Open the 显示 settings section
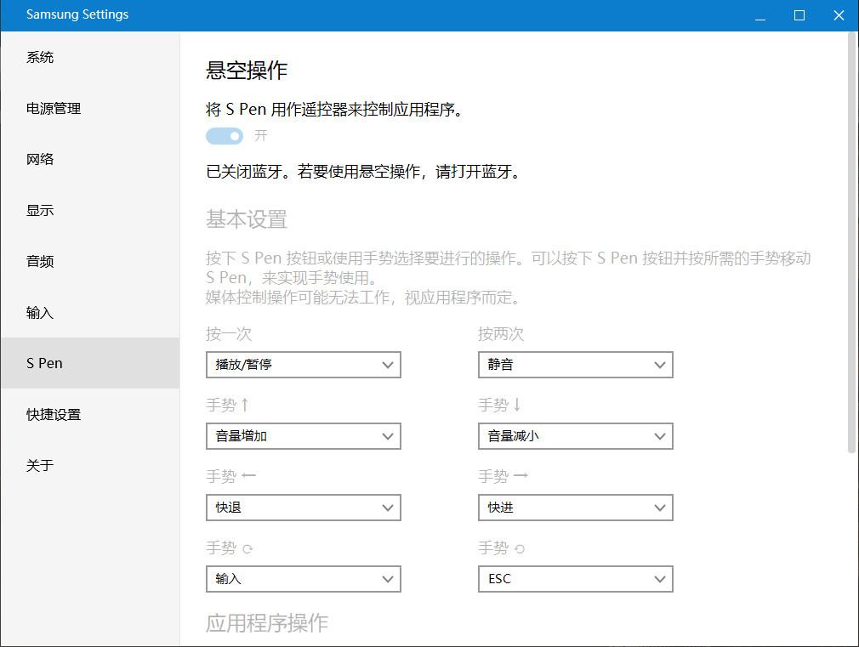 click(39, 210)
